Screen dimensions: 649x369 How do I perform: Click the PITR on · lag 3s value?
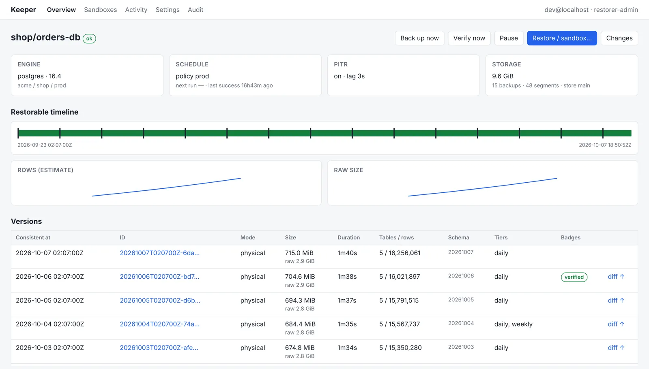pyautogui.click(x=349, y=76)
